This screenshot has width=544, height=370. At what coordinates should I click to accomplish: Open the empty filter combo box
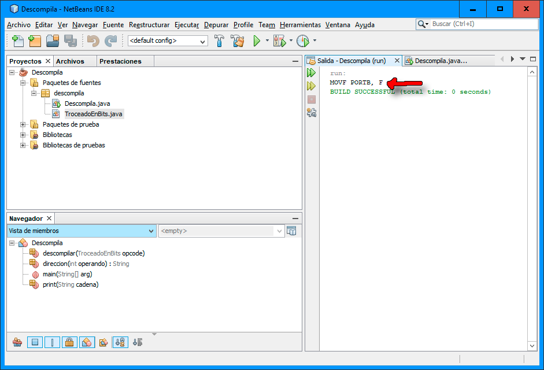pos(221,231)
